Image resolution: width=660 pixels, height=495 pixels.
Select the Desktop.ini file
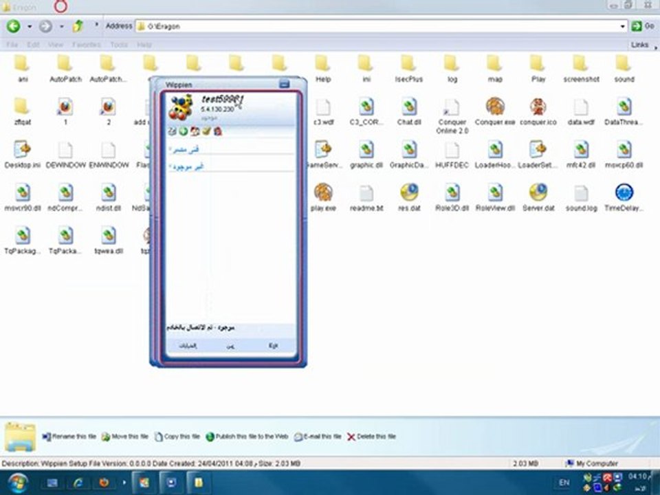[22, 154]
